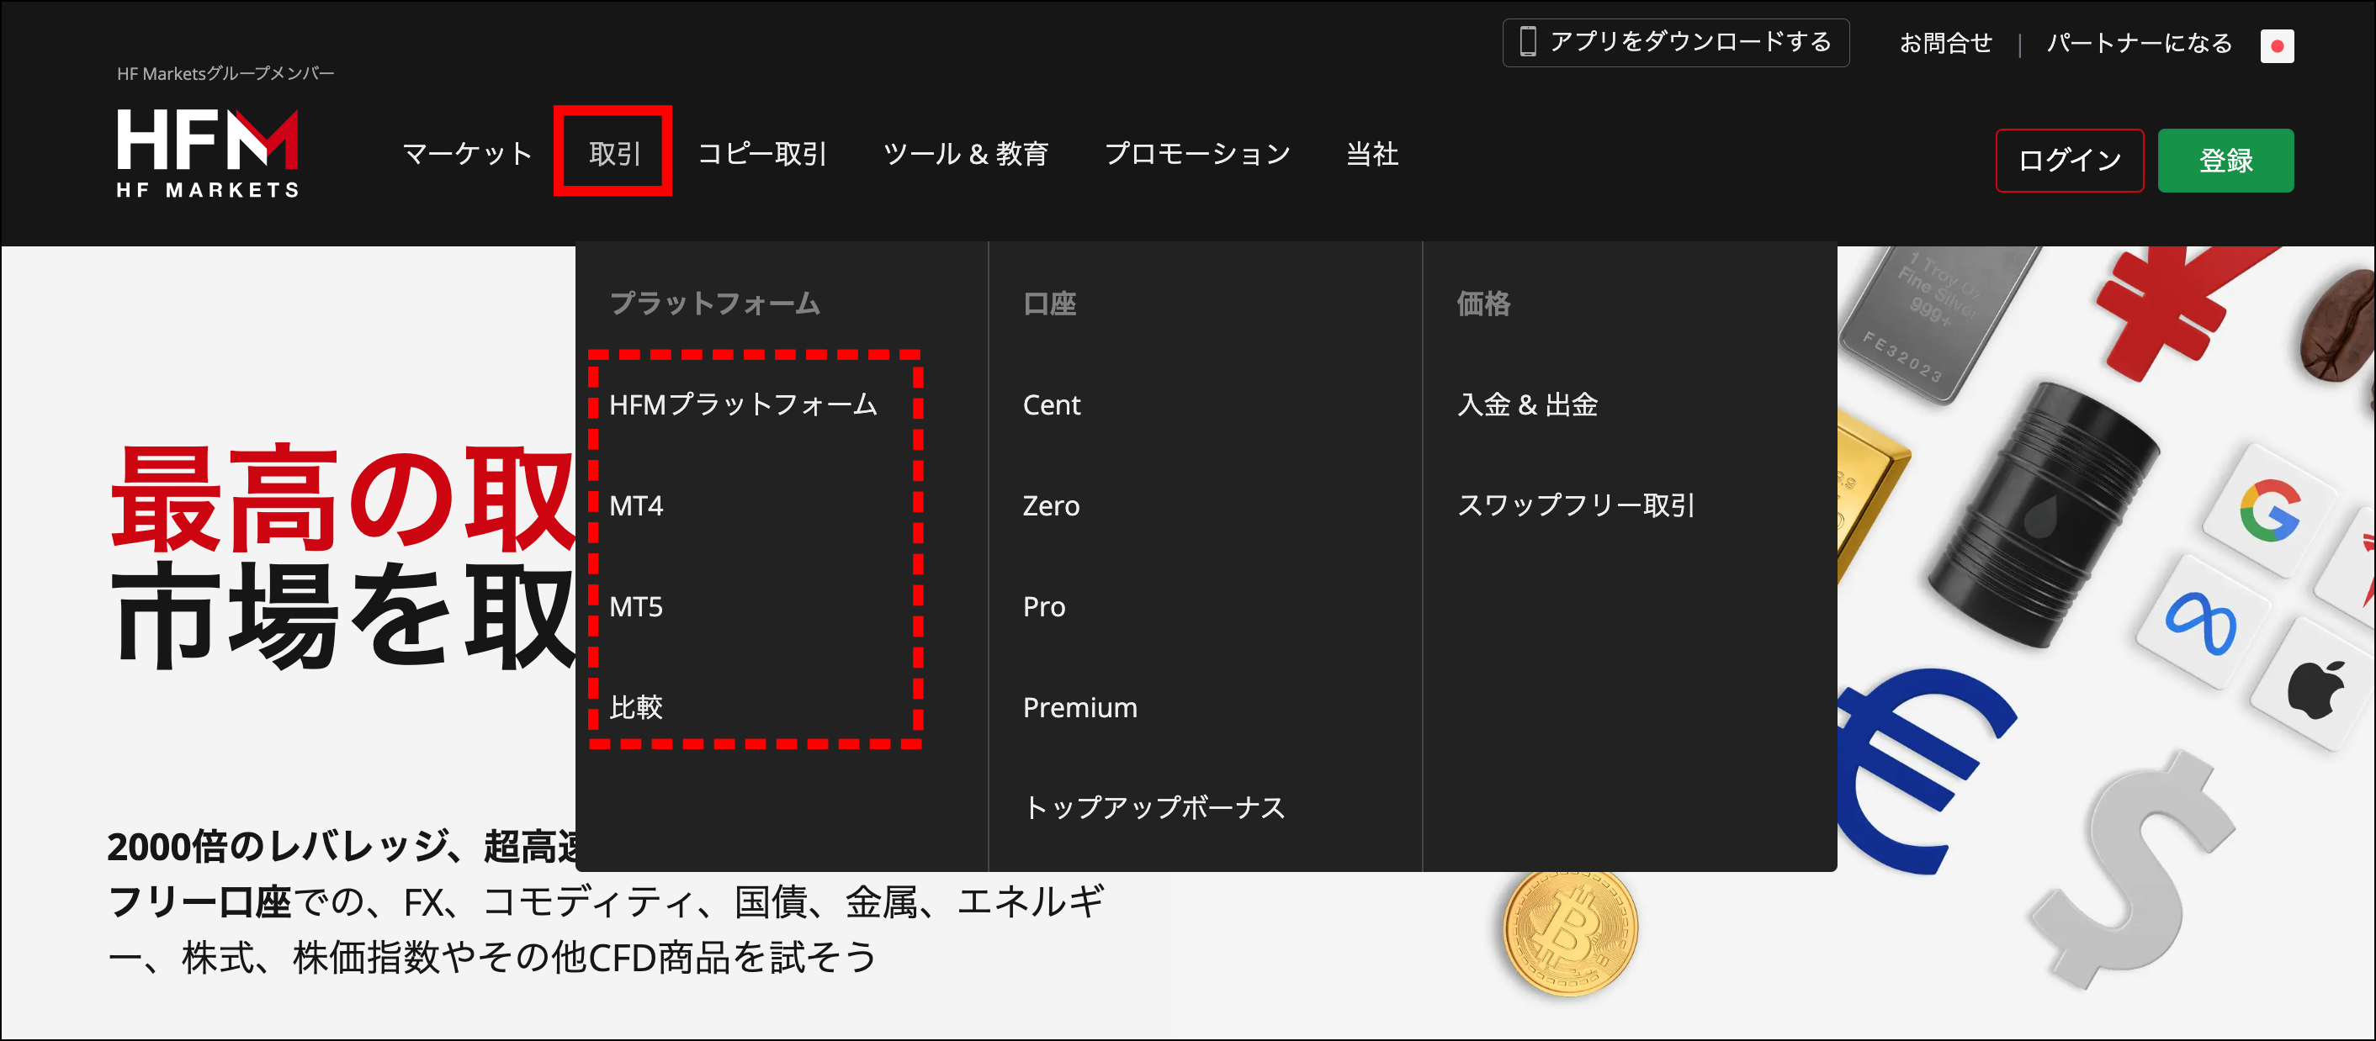Open the コピー取引 navigation menu
This screenshot has width=2376, height=1041.
click(764, 154)
